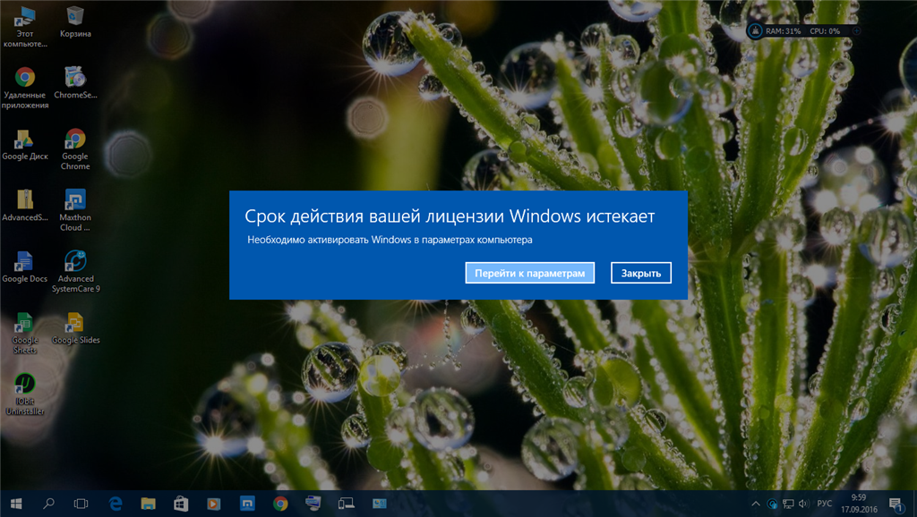Open taskbar search magnifier

click(49, 504)
